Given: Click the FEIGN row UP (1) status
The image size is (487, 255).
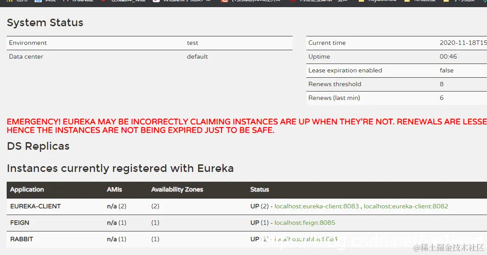Looking at the screenshot, I should (259, 223).
